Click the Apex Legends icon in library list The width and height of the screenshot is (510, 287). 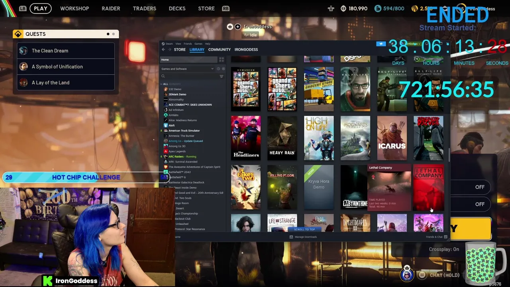click(x=166, y=151)
